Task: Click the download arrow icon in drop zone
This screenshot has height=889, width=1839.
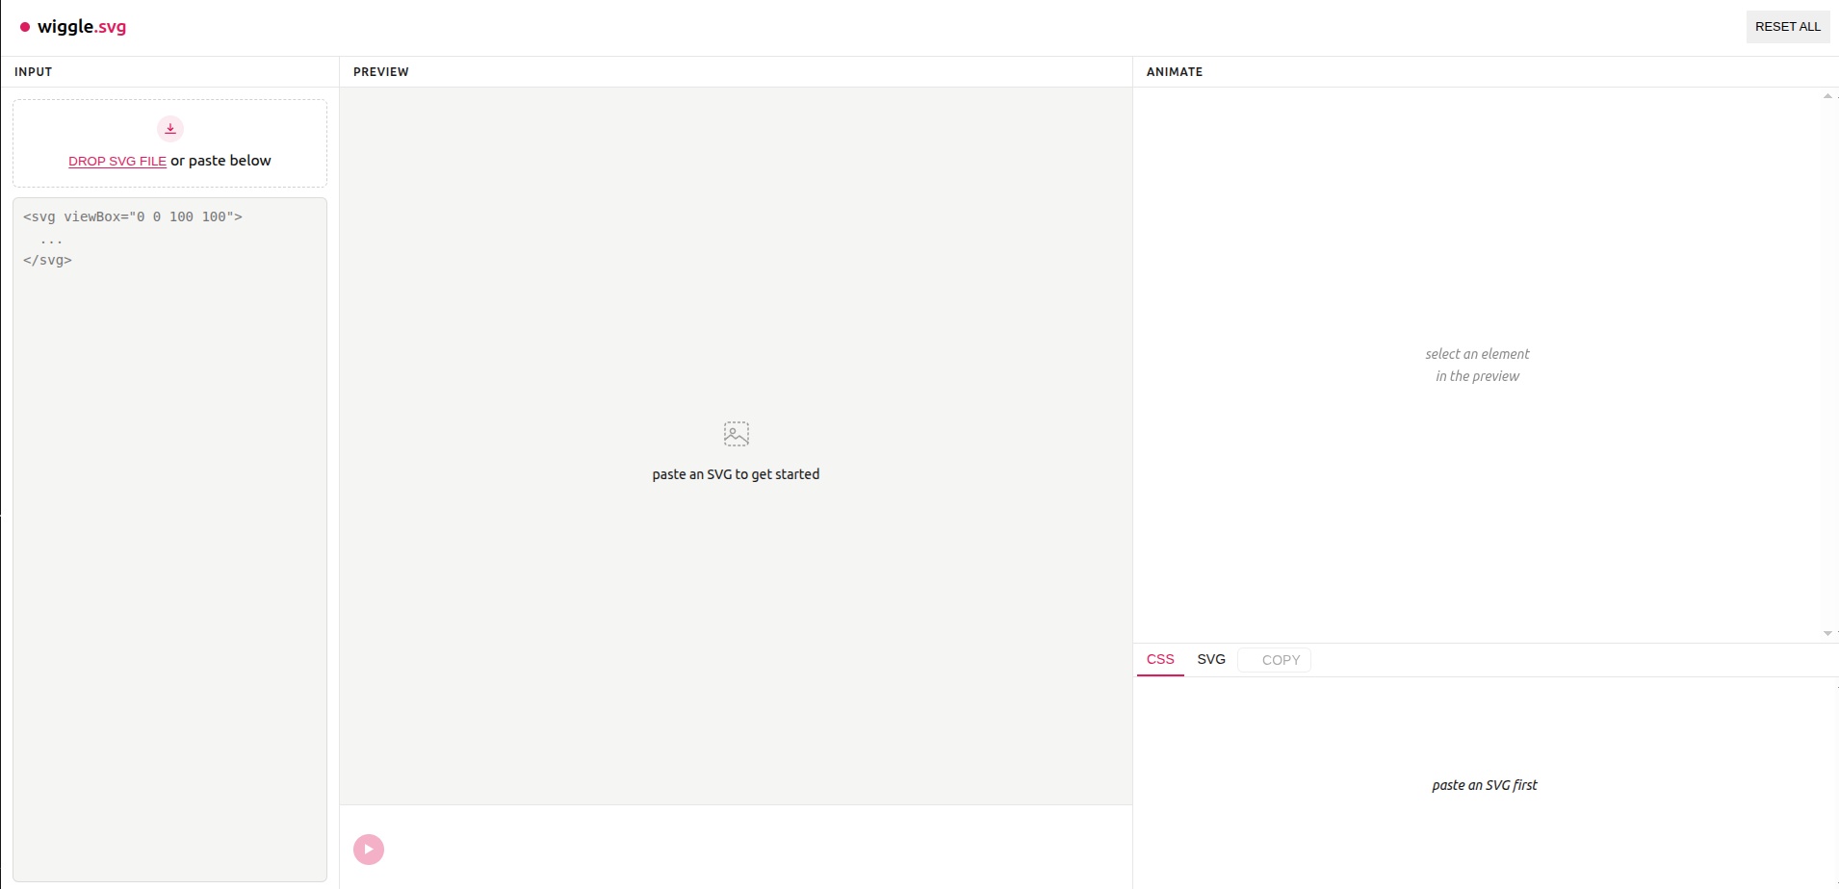Action: [170, 128]
